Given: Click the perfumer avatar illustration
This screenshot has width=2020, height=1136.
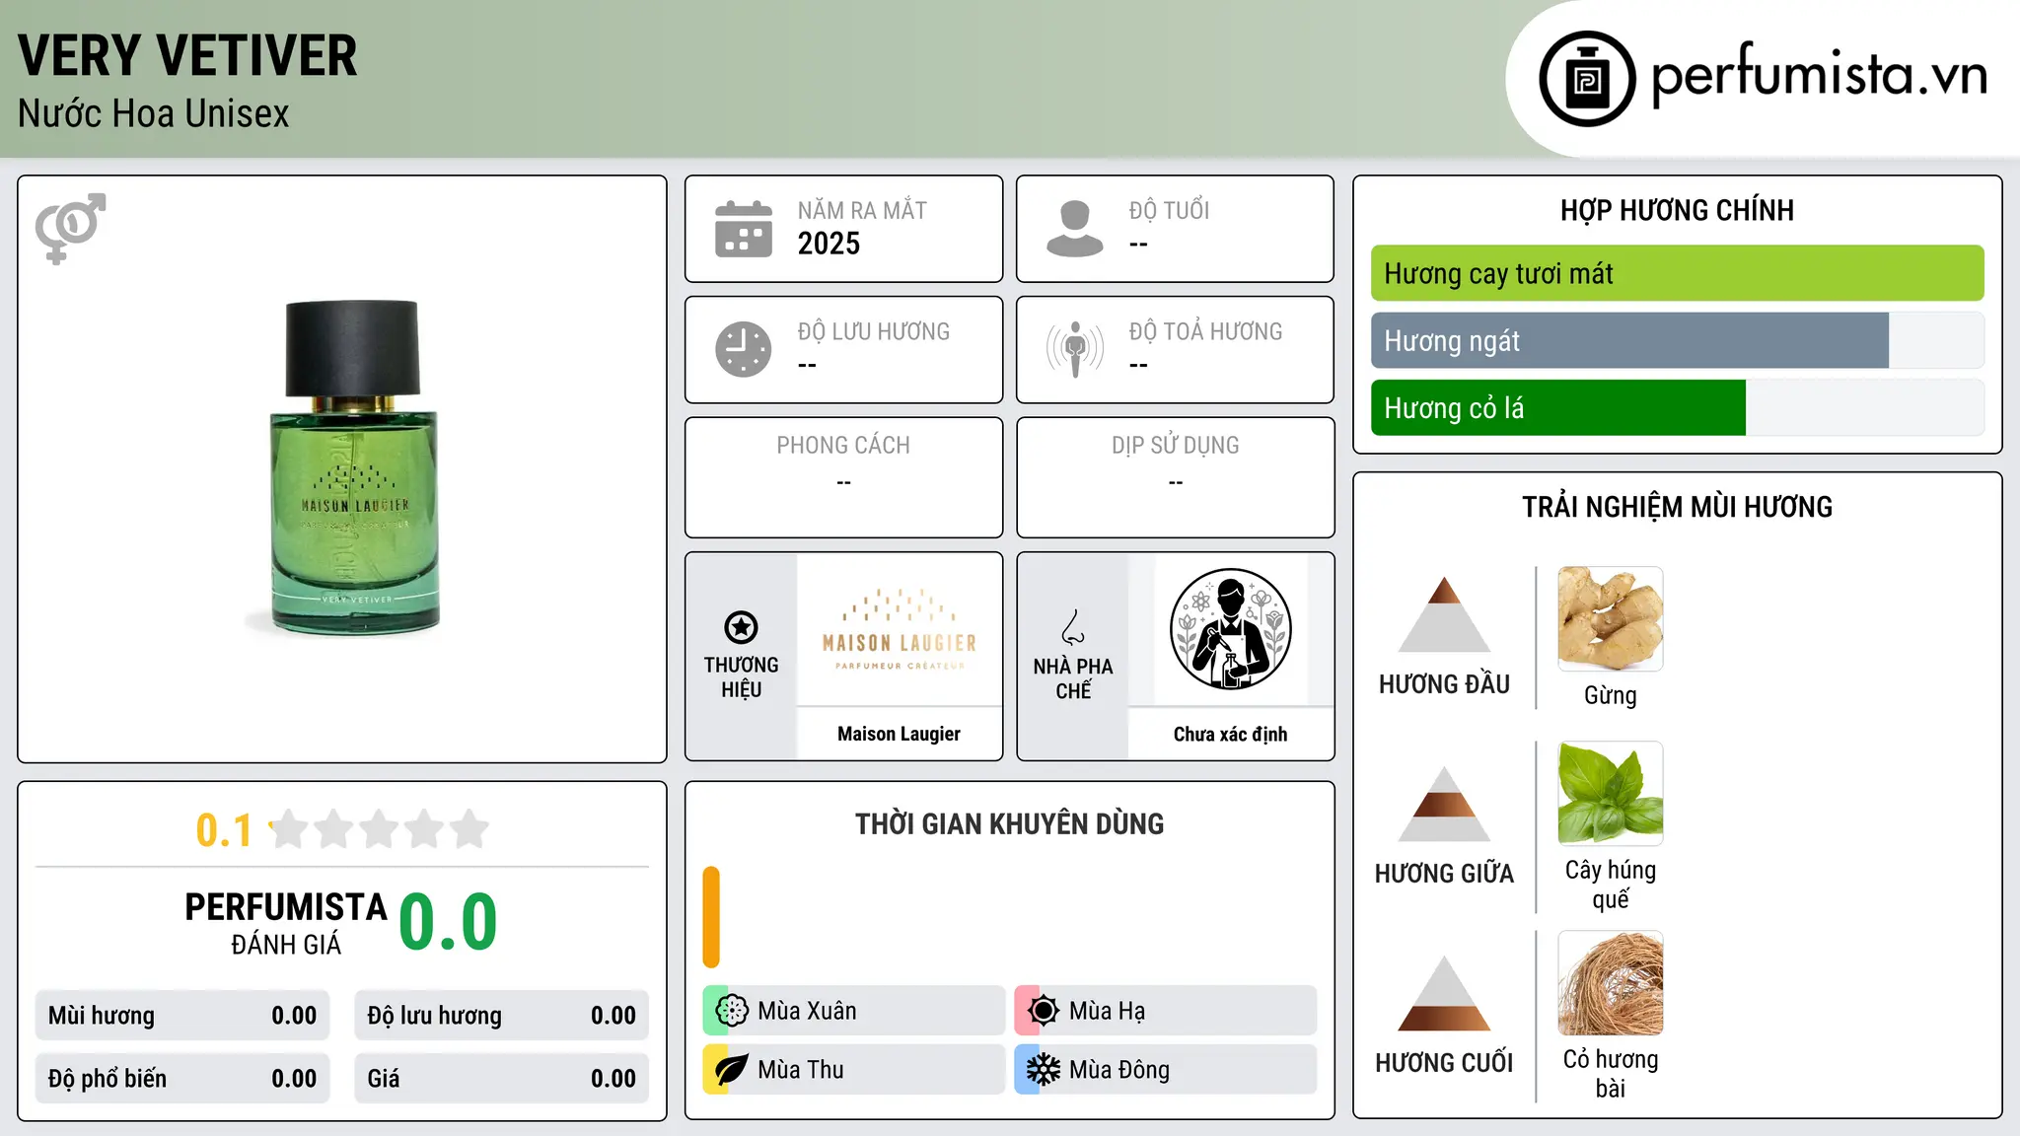Looking at the screenshot, I should pyautogui.click(x=1230, y=629).
